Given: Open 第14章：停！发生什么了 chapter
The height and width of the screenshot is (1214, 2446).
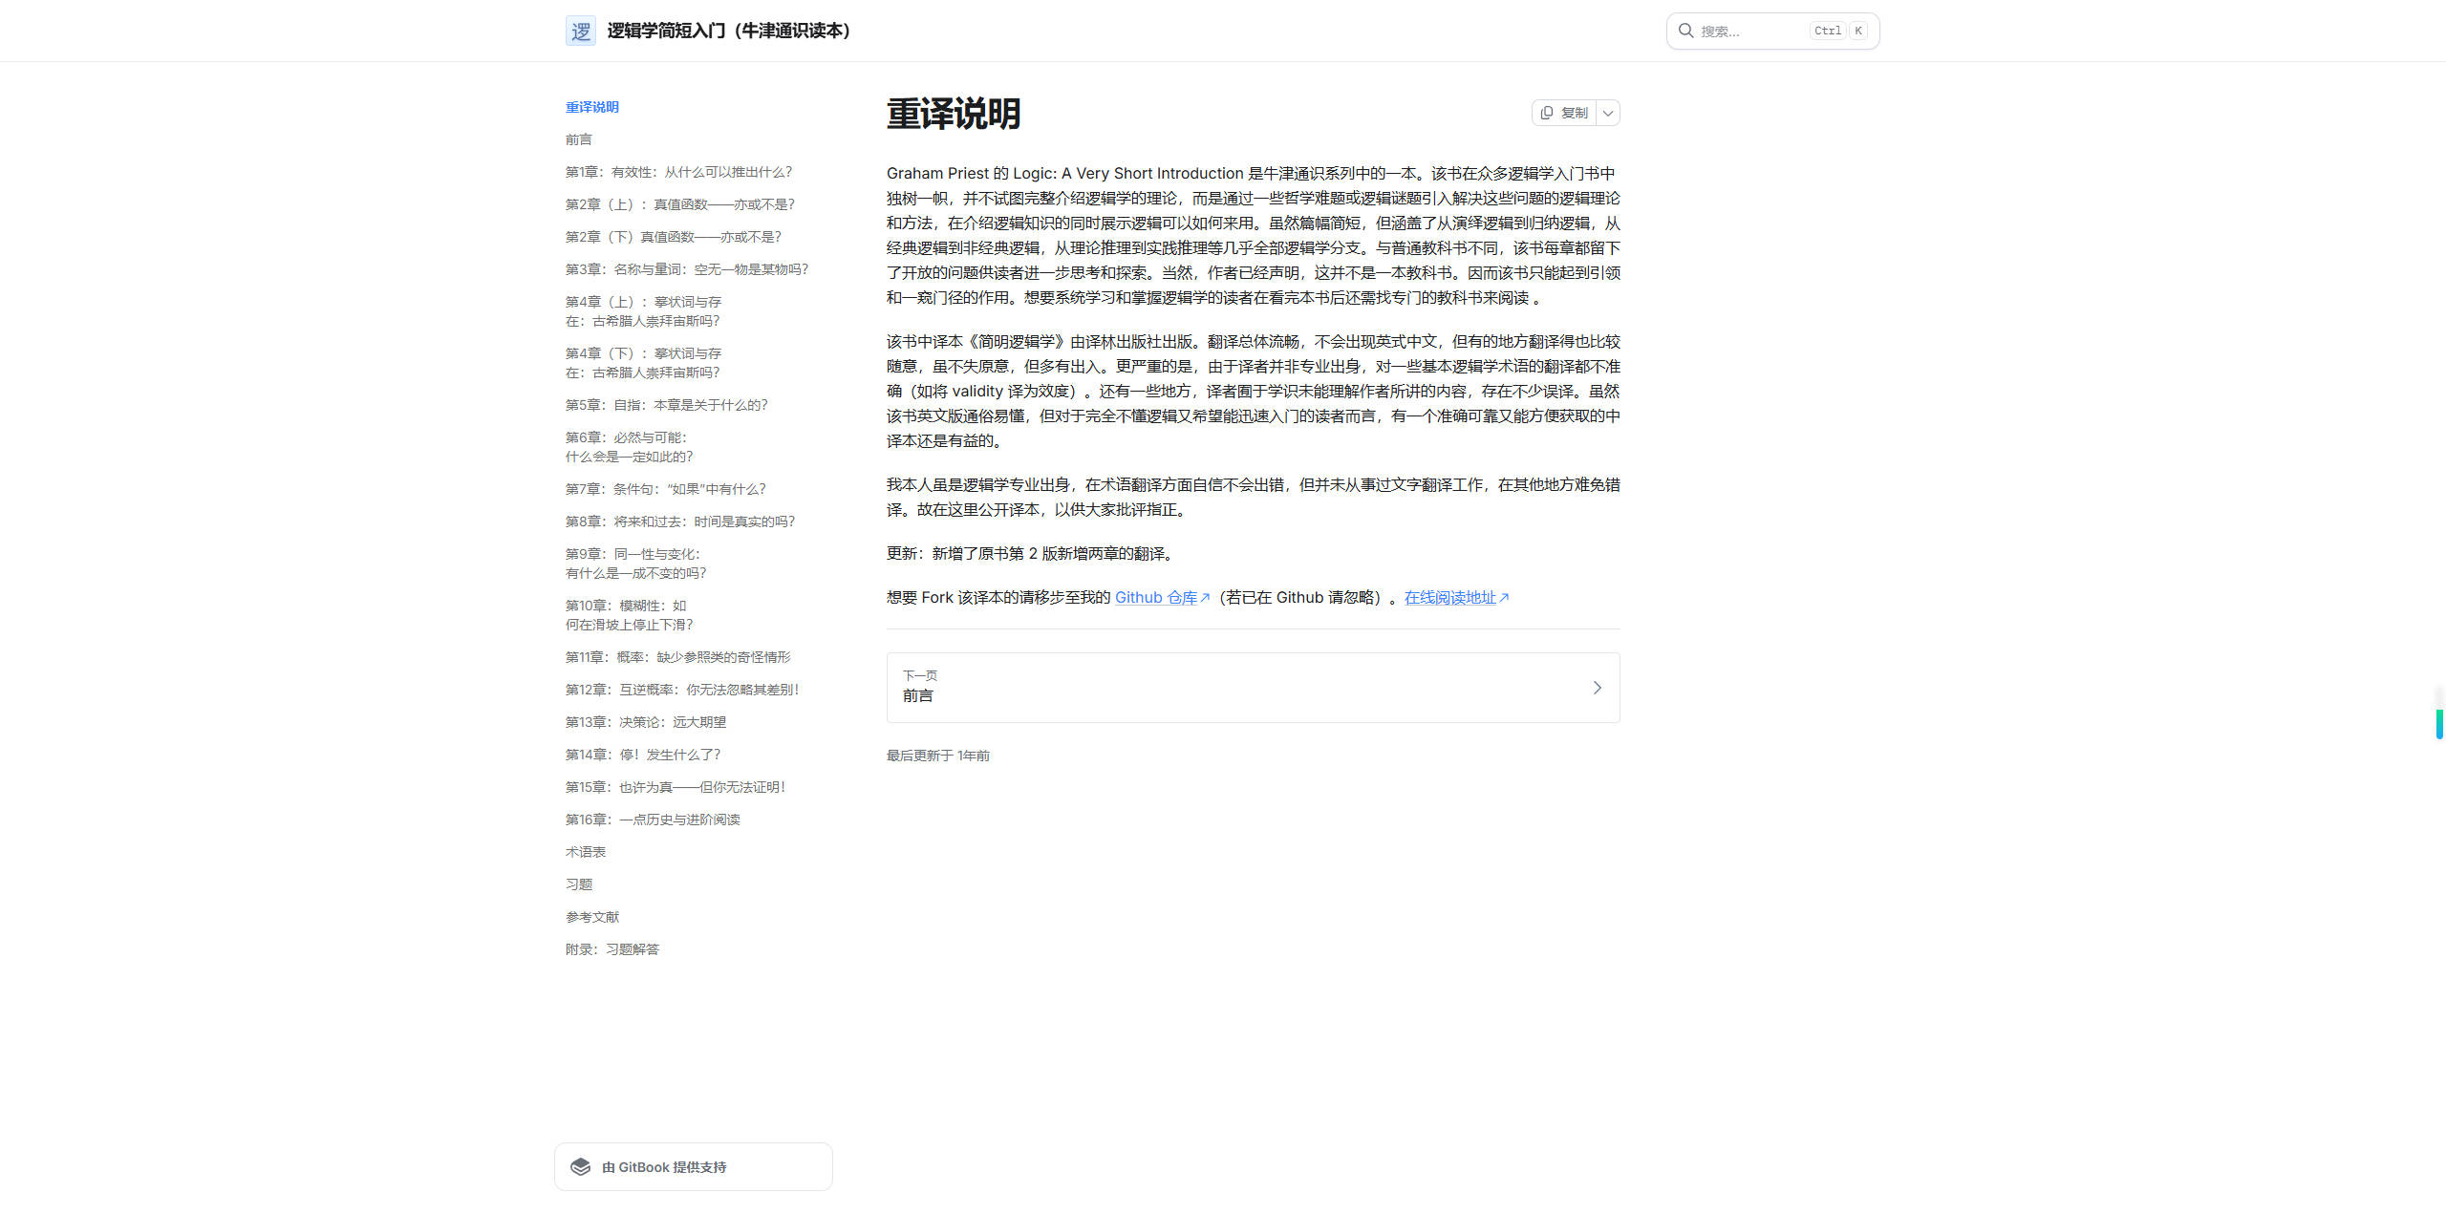Looking at the screenshot, I should [x=643, y=755].
